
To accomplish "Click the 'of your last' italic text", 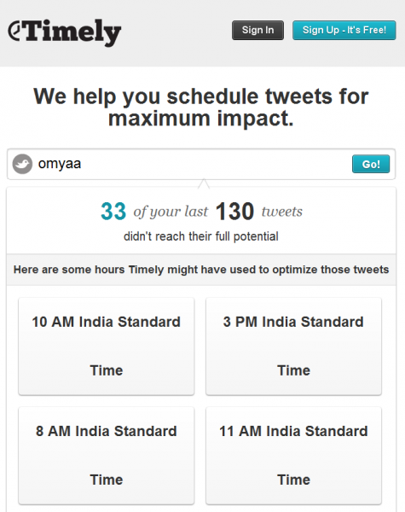I will click(x=171, y=212).
